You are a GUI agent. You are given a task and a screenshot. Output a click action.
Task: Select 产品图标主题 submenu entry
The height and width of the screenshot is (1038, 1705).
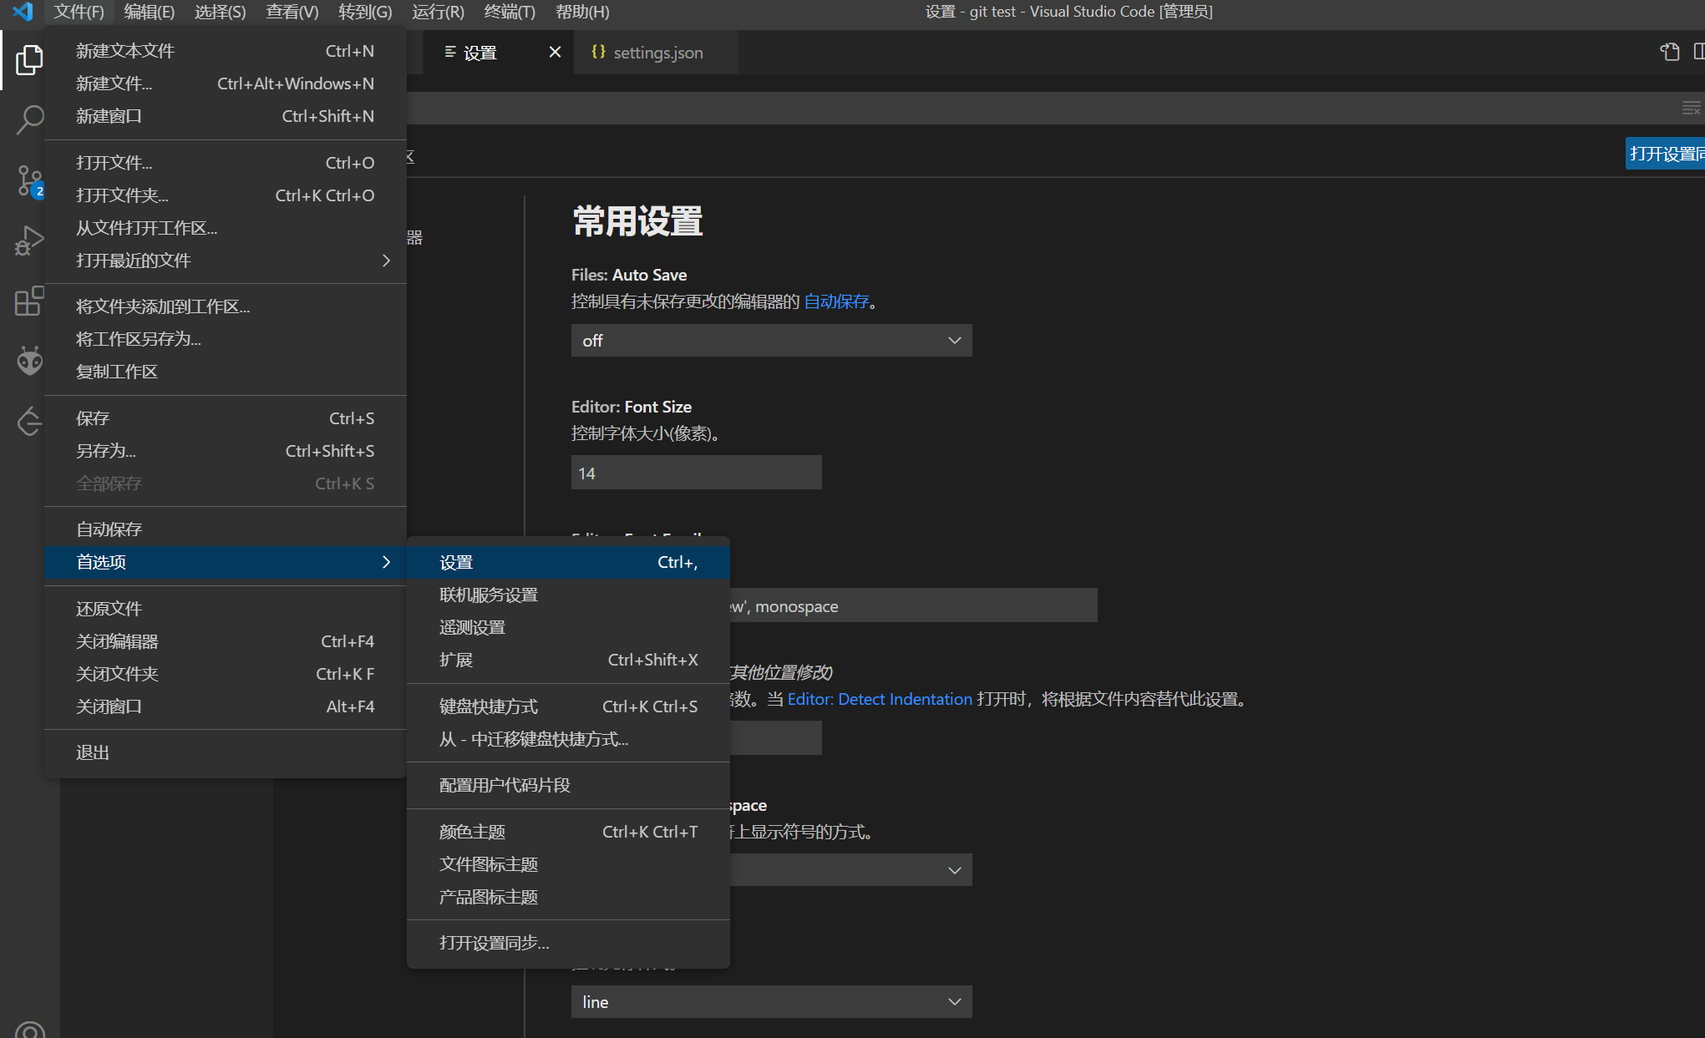(x=568, y=897)
